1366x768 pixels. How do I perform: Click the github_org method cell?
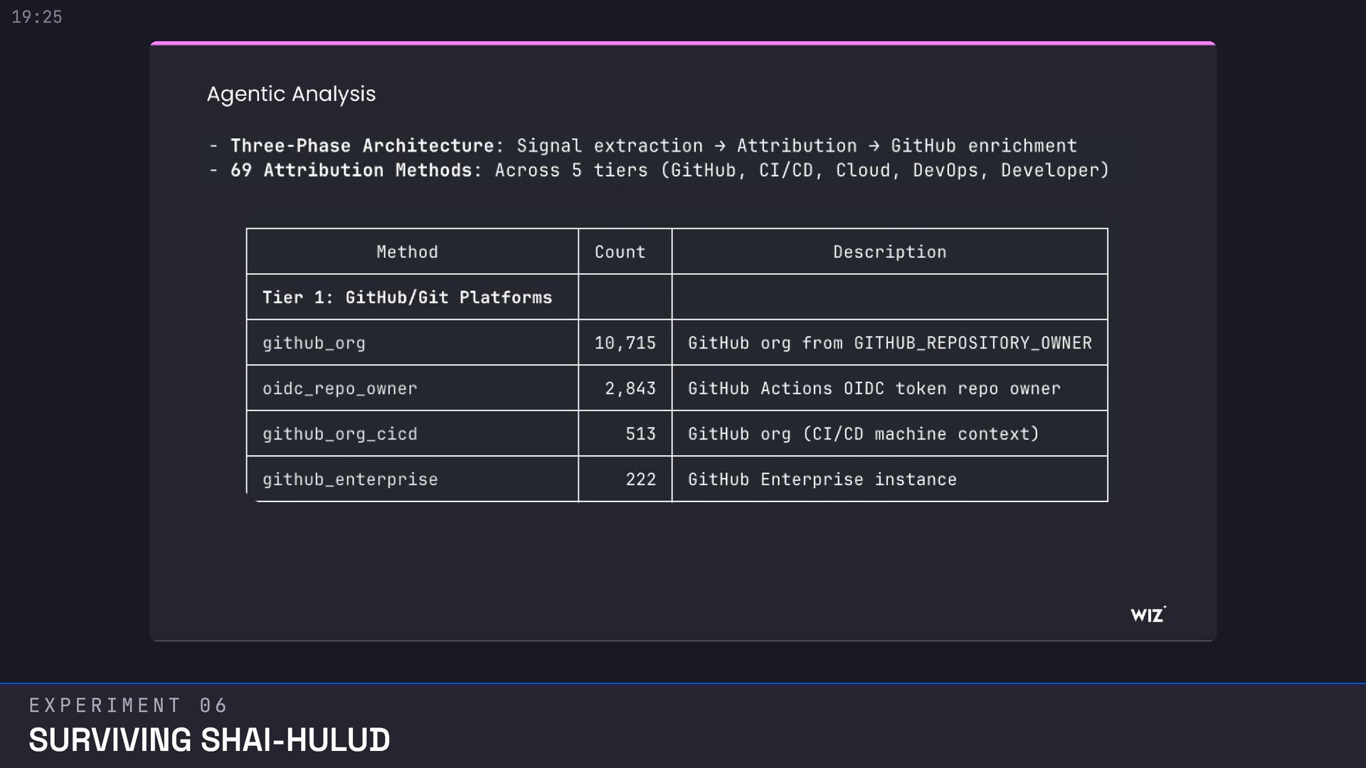click(x=314, y=343)
